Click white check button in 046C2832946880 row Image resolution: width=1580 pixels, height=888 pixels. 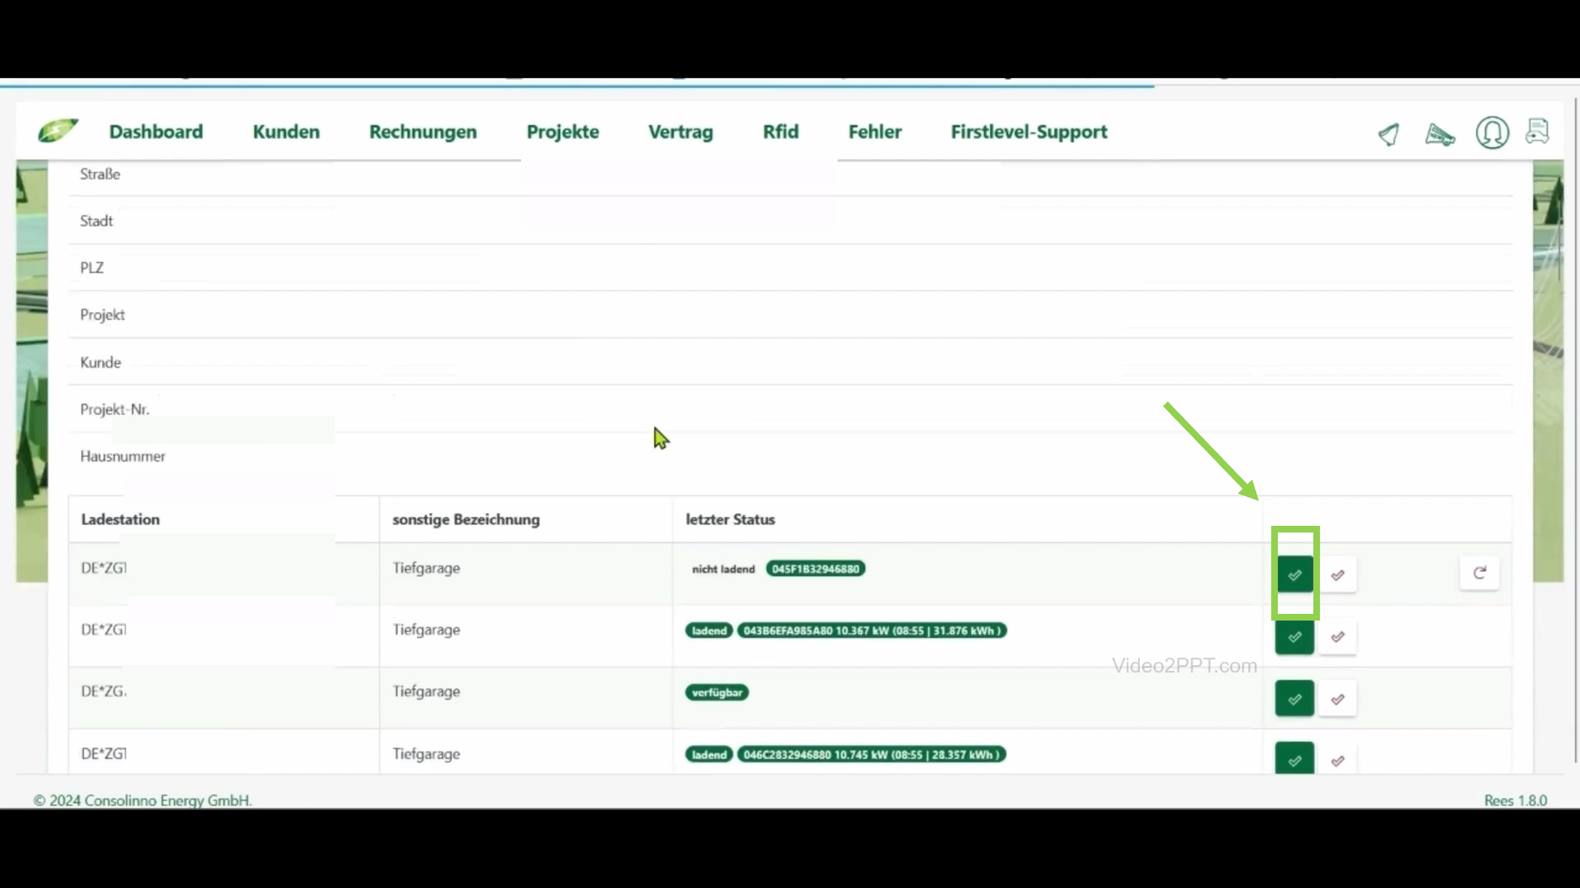coord(1338,759)
